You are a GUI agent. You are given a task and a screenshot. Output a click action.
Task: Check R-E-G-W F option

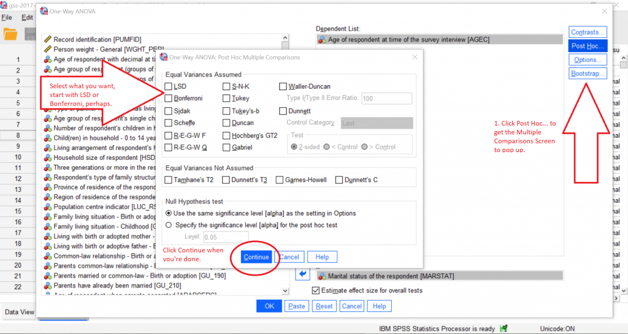(168, 135)
